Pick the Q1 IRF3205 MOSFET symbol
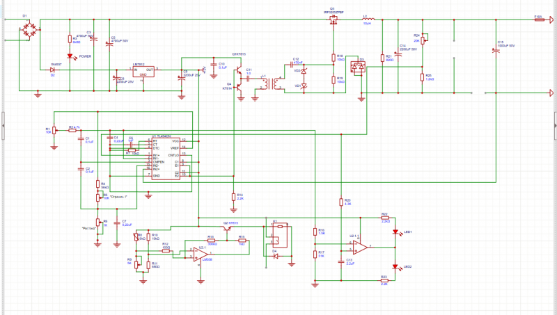 pos(332,22)
